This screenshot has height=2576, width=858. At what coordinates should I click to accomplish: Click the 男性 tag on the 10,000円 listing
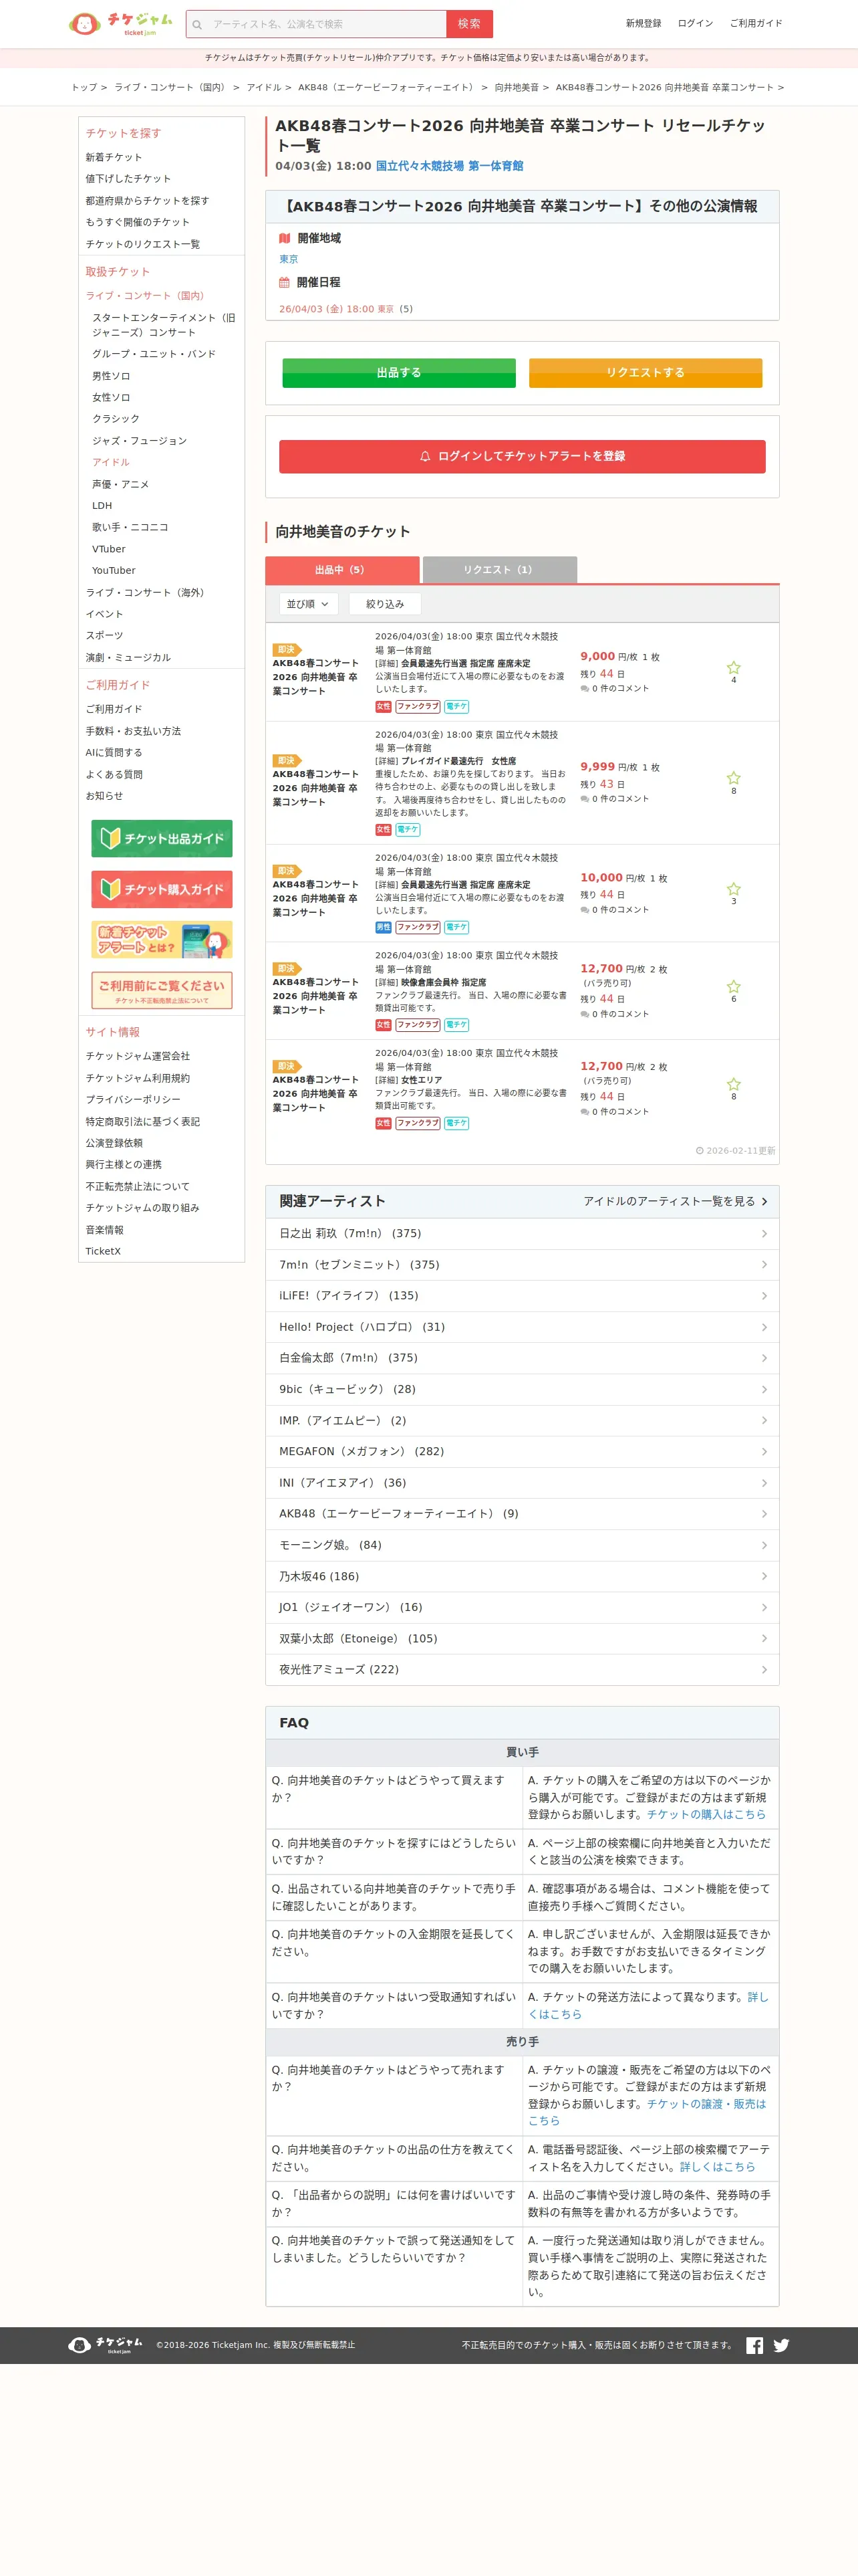point(384,927)
